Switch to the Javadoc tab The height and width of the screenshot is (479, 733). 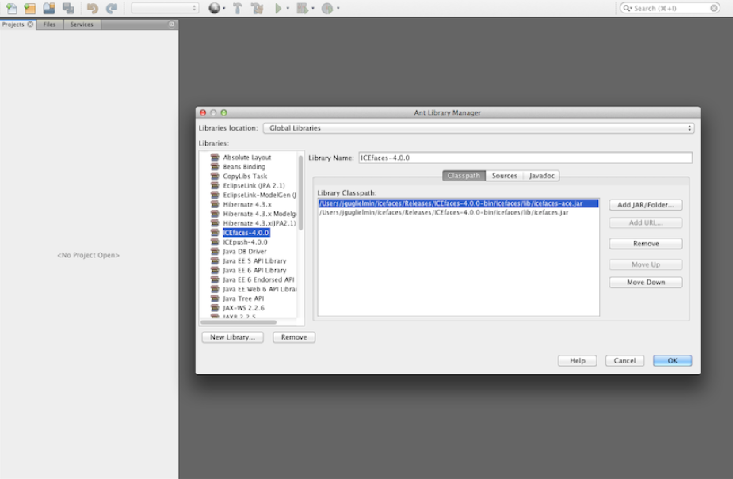click(542, 176)
